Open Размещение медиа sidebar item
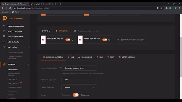182x102 pixels. [x=15, y=87]
